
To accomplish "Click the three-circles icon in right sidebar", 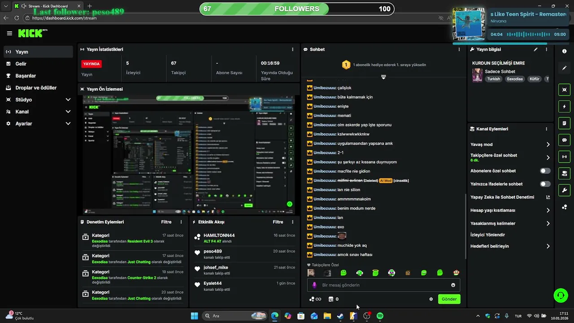I will click(565, 207).
